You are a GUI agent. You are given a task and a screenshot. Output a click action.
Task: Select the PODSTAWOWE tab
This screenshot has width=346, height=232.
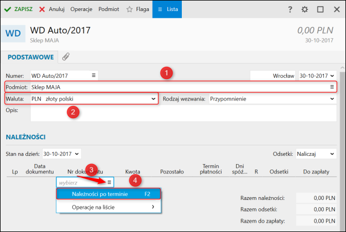coord(30,56)
